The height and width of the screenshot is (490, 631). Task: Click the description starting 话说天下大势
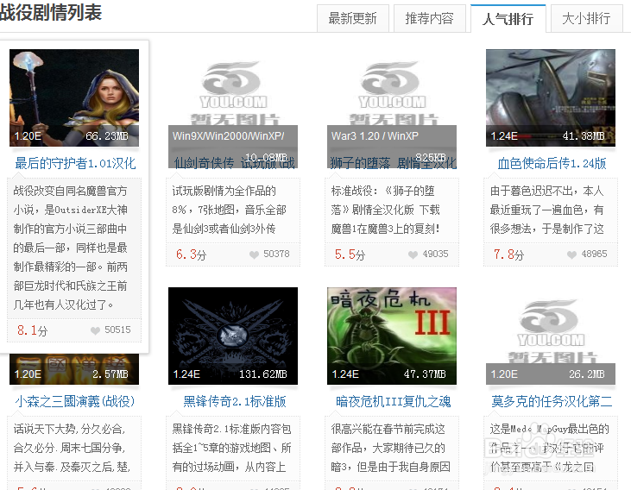[x=72, y=449]
